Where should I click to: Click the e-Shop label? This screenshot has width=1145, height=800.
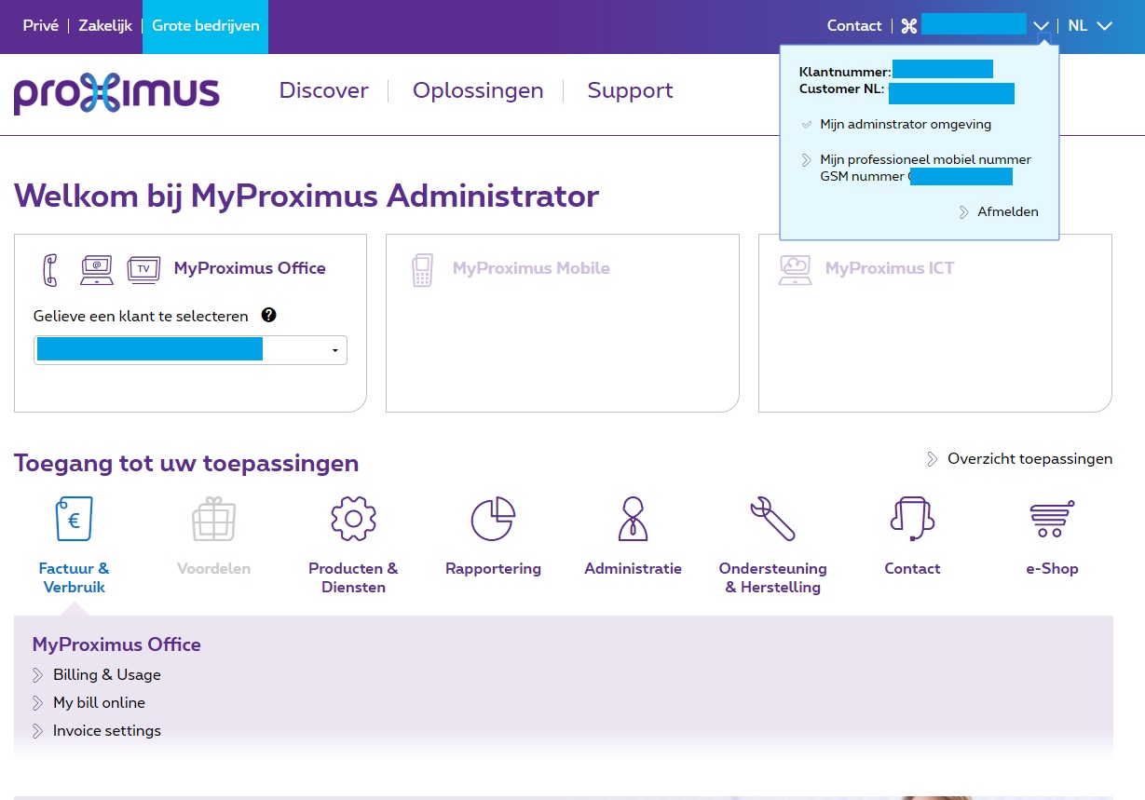point(1052,569)
